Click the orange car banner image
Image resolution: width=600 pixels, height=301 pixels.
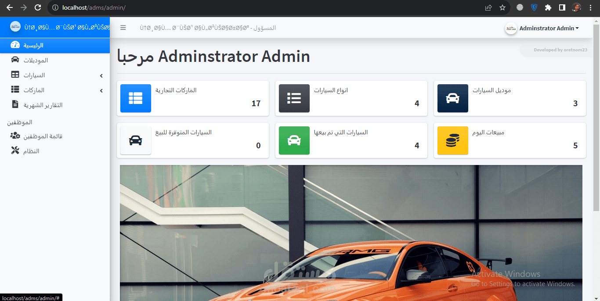coord(351,233)
